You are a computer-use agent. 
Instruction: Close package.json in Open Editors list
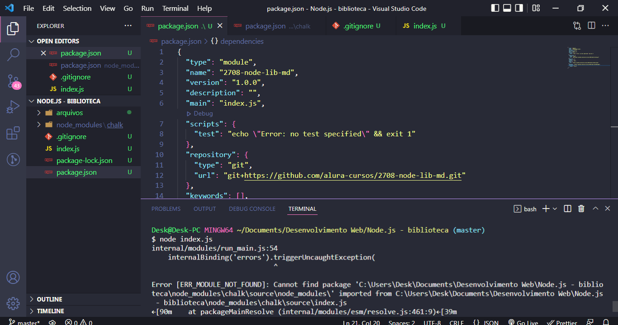[x=43, y=53]
